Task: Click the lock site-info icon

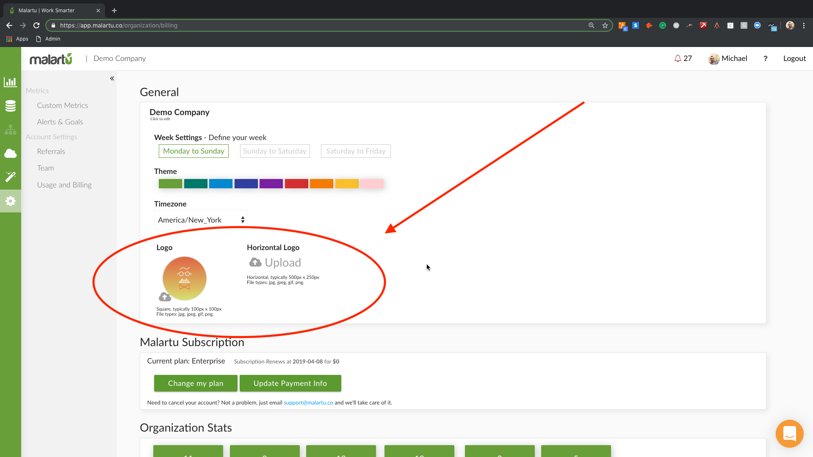Action: pos(53,25)
